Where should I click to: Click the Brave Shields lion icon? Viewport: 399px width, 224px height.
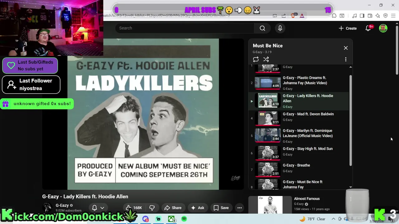tap(293, 16)
